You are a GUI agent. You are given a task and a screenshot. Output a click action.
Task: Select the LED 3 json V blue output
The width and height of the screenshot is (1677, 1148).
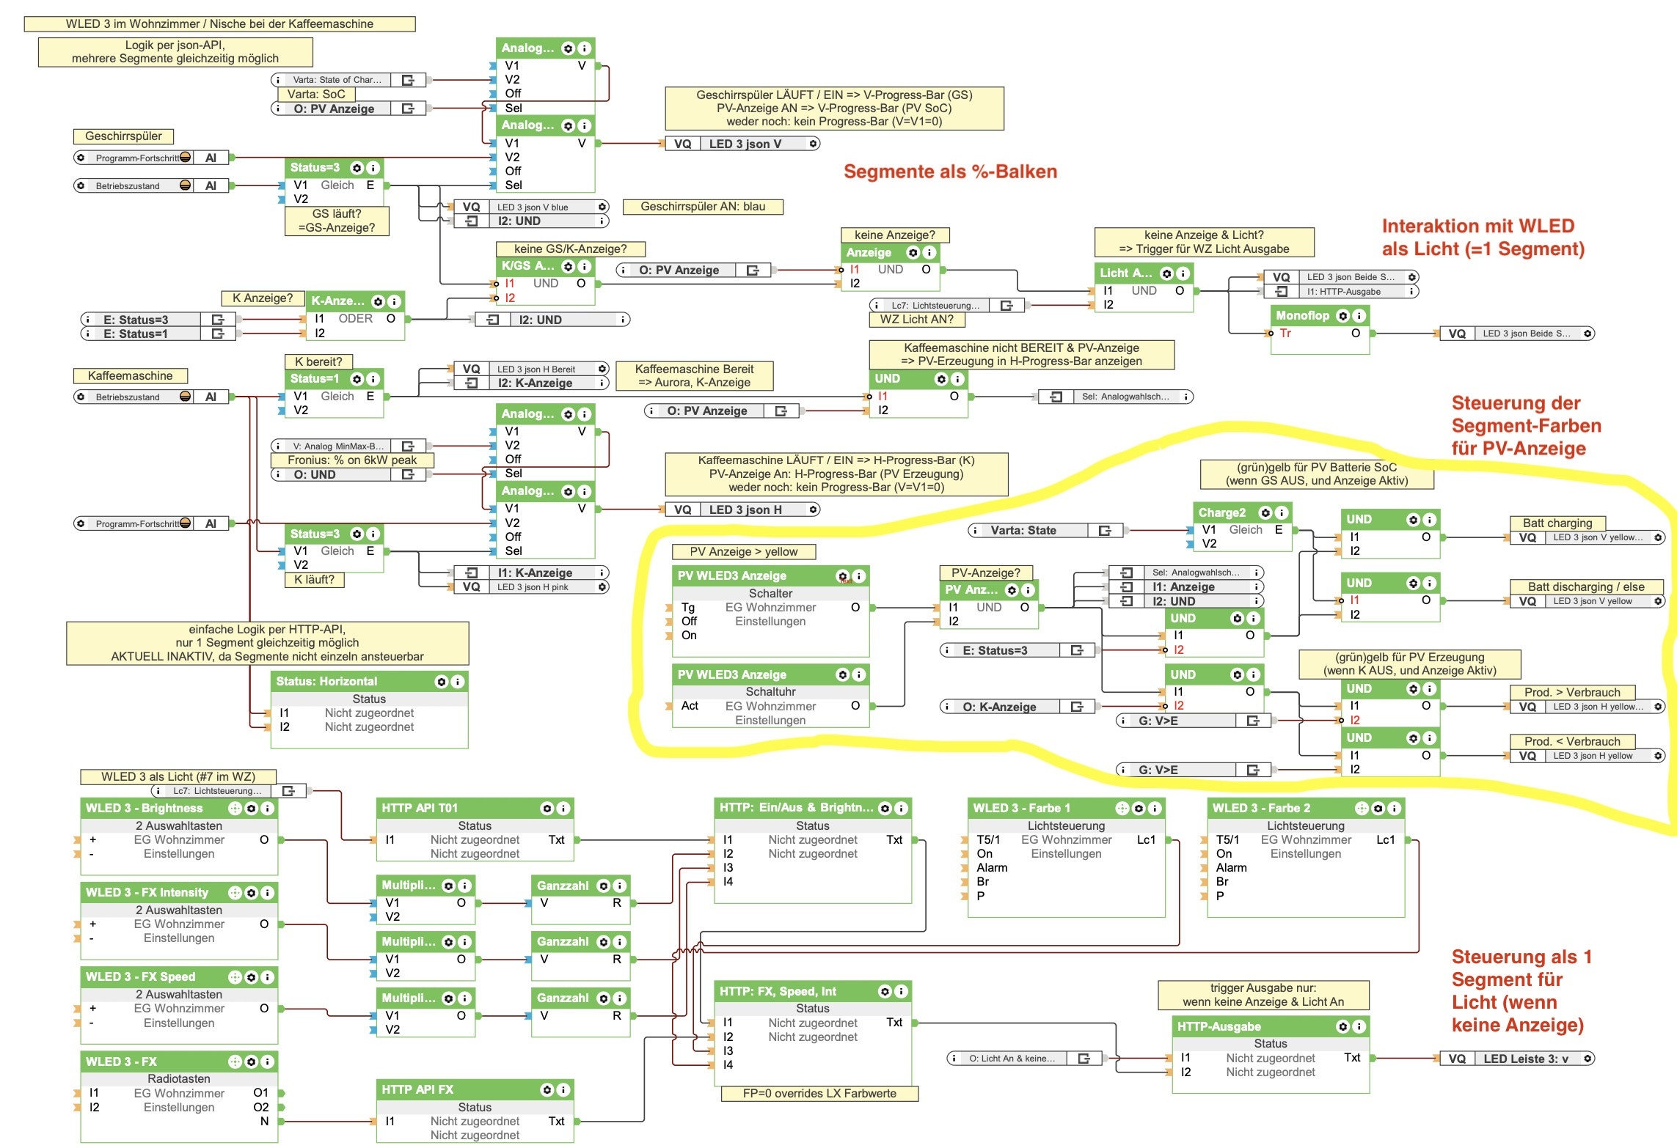pos(531,207)
